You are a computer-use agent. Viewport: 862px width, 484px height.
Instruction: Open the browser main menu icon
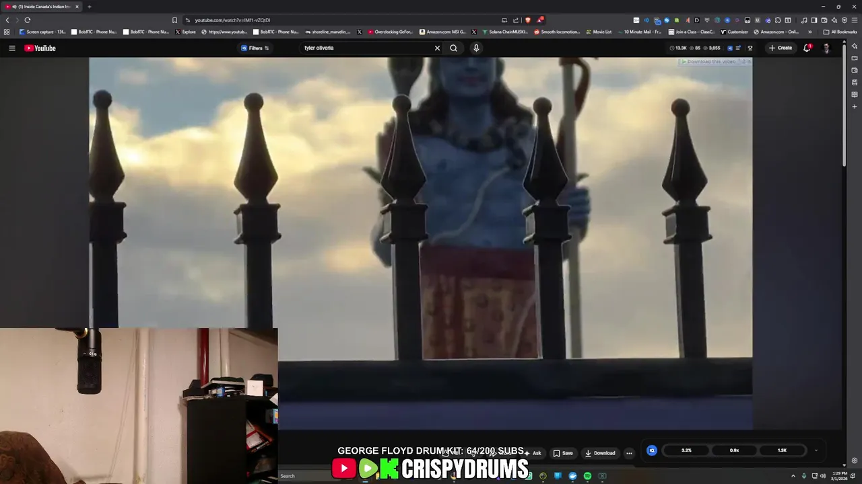point(854,20)
